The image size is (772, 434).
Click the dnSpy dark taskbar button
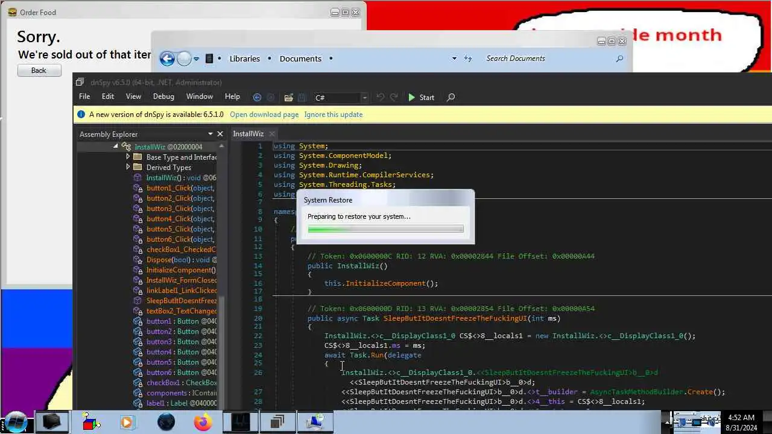[240, 422]
